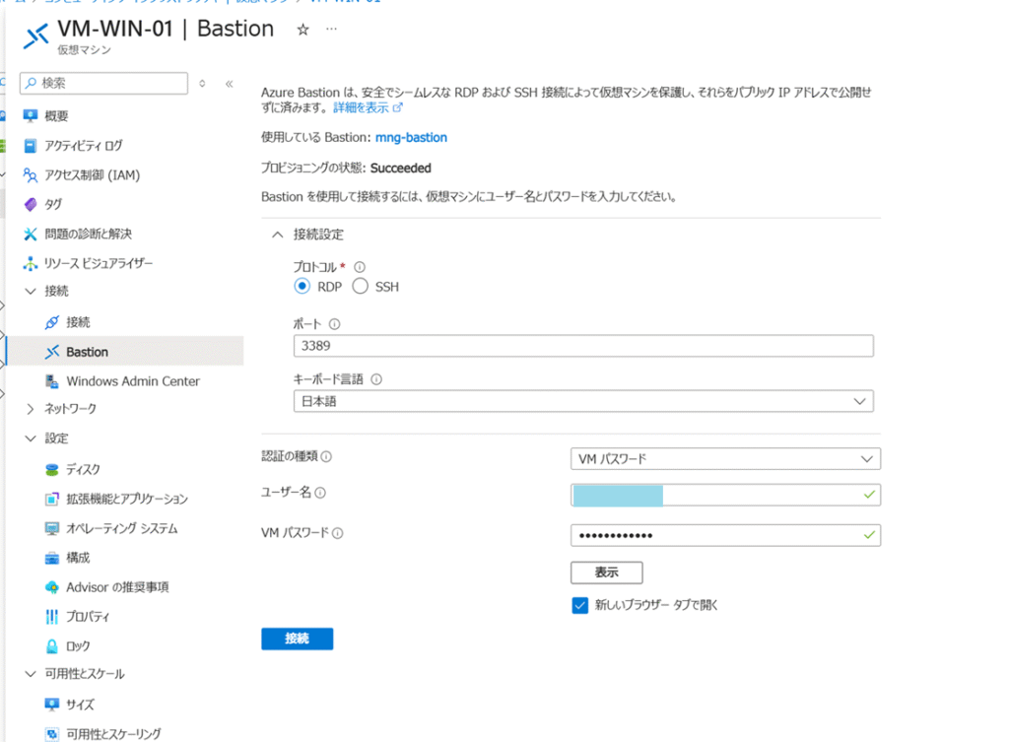The width and height of the screenshot is (1009, 742).
Task: Click the ロック lock icon
Action: coord(52,646)
